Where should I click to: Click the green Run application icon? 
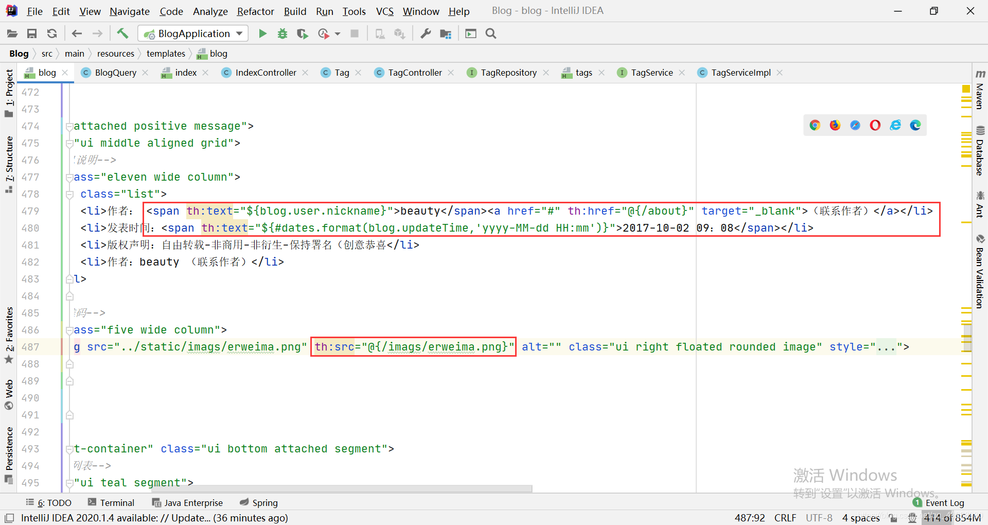262,33
